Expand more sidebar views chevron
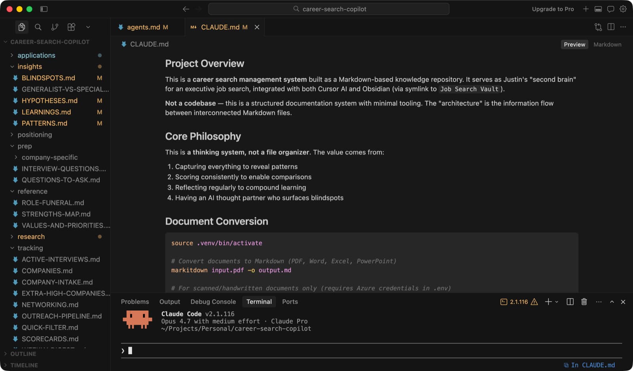Screen dimensions: 633x371 pos(88,27)
